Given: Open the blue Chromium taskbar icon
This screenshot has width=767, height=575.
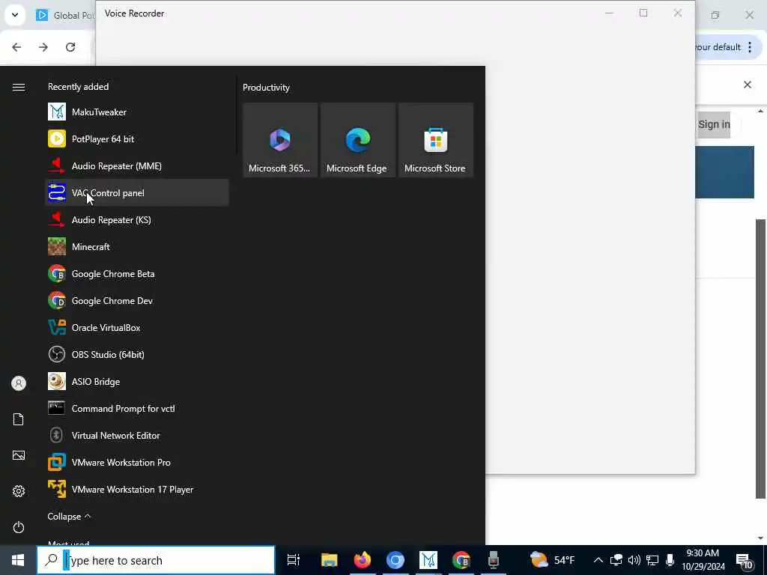Looking at the screenshot, I should tap(395, 560).
